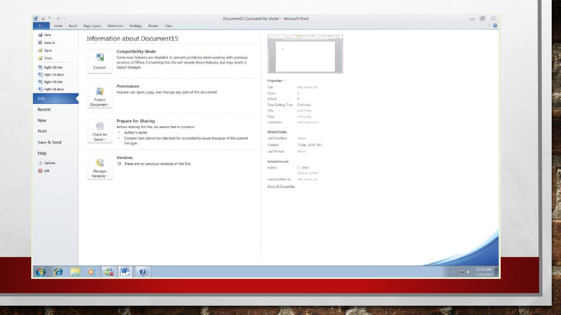Click the Word taskbar button
561x315 pixels.
click(124, 272)
